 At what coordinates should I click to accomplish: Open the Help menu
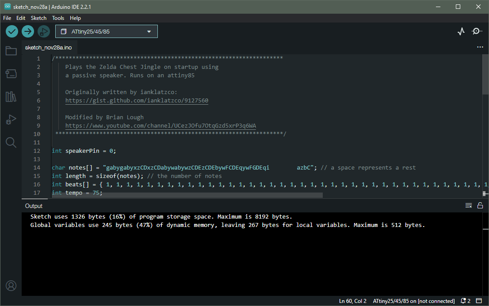[75, 18]
